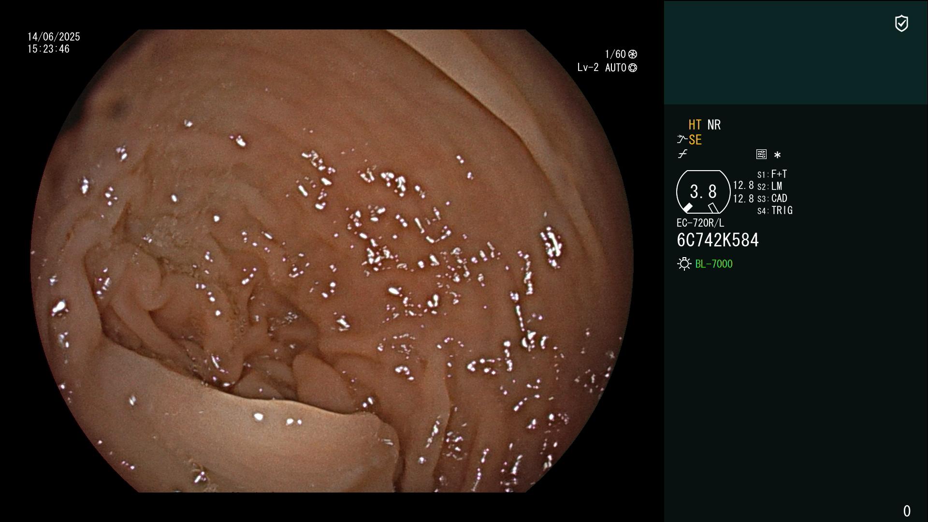928x522 pixels.
Task: Click the SE enhancement label
Action: click(x=695, y=140)
